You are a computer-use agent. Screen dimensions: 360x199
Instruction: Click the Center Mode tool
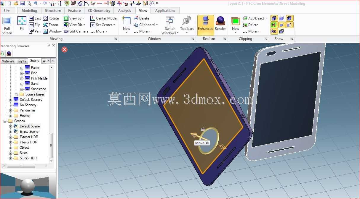point(103,18)
